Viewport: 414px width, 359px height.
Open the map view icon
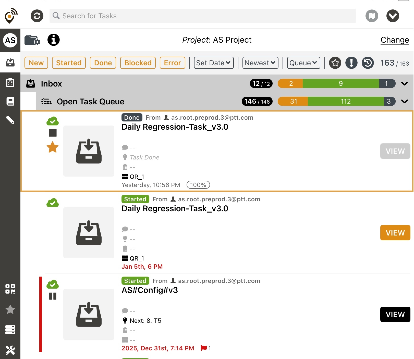point(372,16)
